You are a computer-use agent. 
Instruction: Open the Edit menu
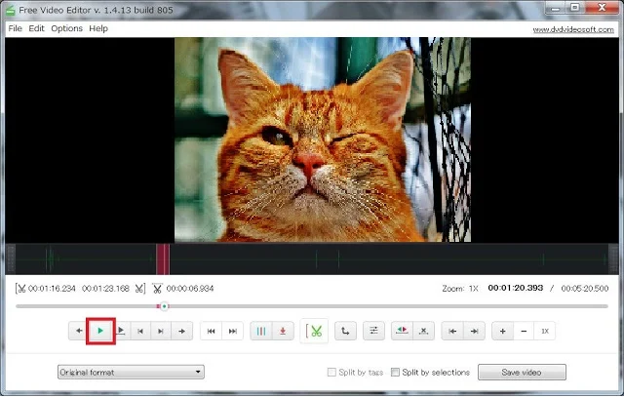coord(37,28)
